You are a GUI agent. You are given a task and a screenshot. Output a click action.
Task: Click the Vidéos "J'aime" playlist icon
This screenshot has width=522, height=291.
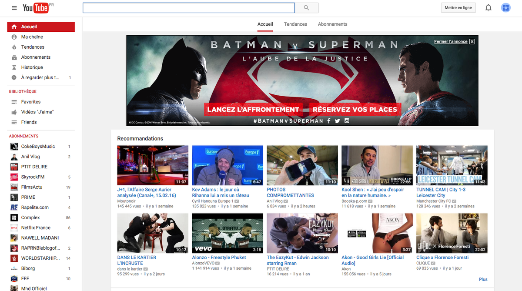click(14, 112)
